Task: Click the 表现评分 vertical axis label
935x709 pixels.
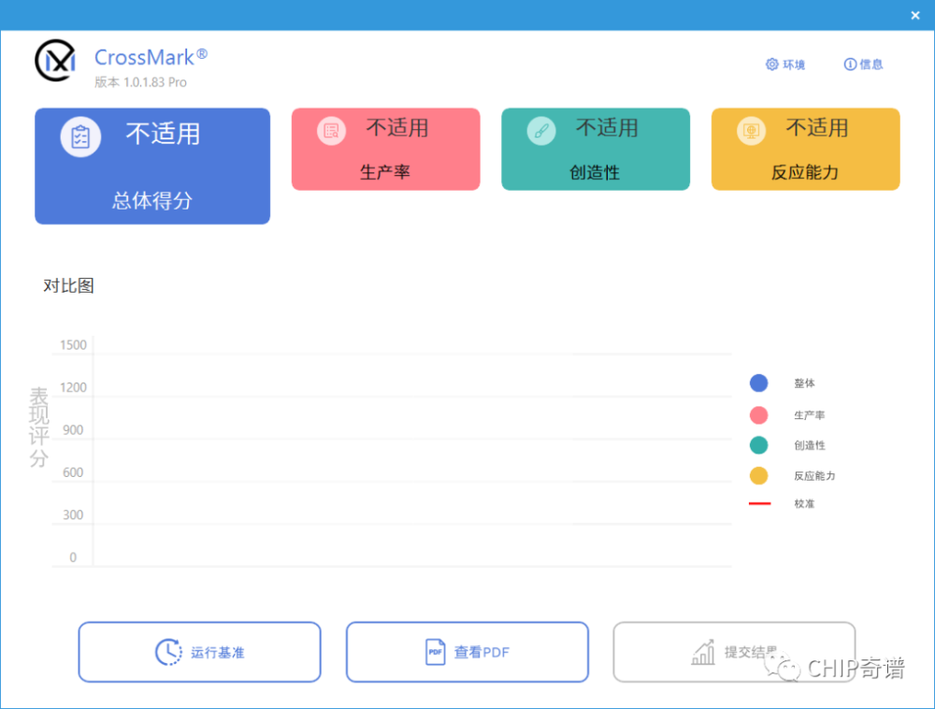Action: 38,427
